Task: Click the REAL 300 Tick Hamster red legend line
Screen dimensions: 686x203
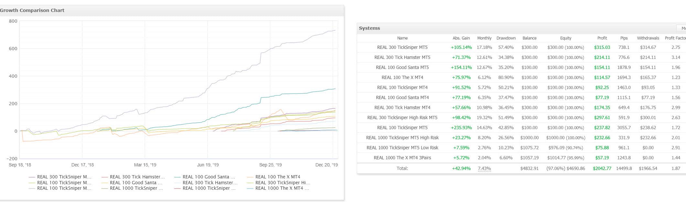Action: pos(104,177)
